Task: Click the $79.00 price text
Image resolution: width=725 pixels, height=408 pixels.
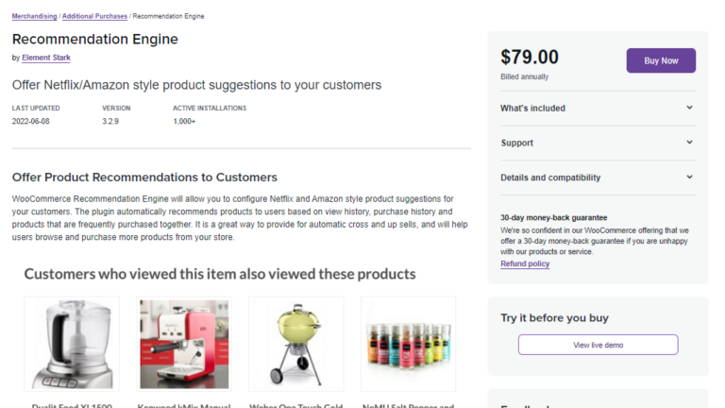Action: (x=530, y=57)
